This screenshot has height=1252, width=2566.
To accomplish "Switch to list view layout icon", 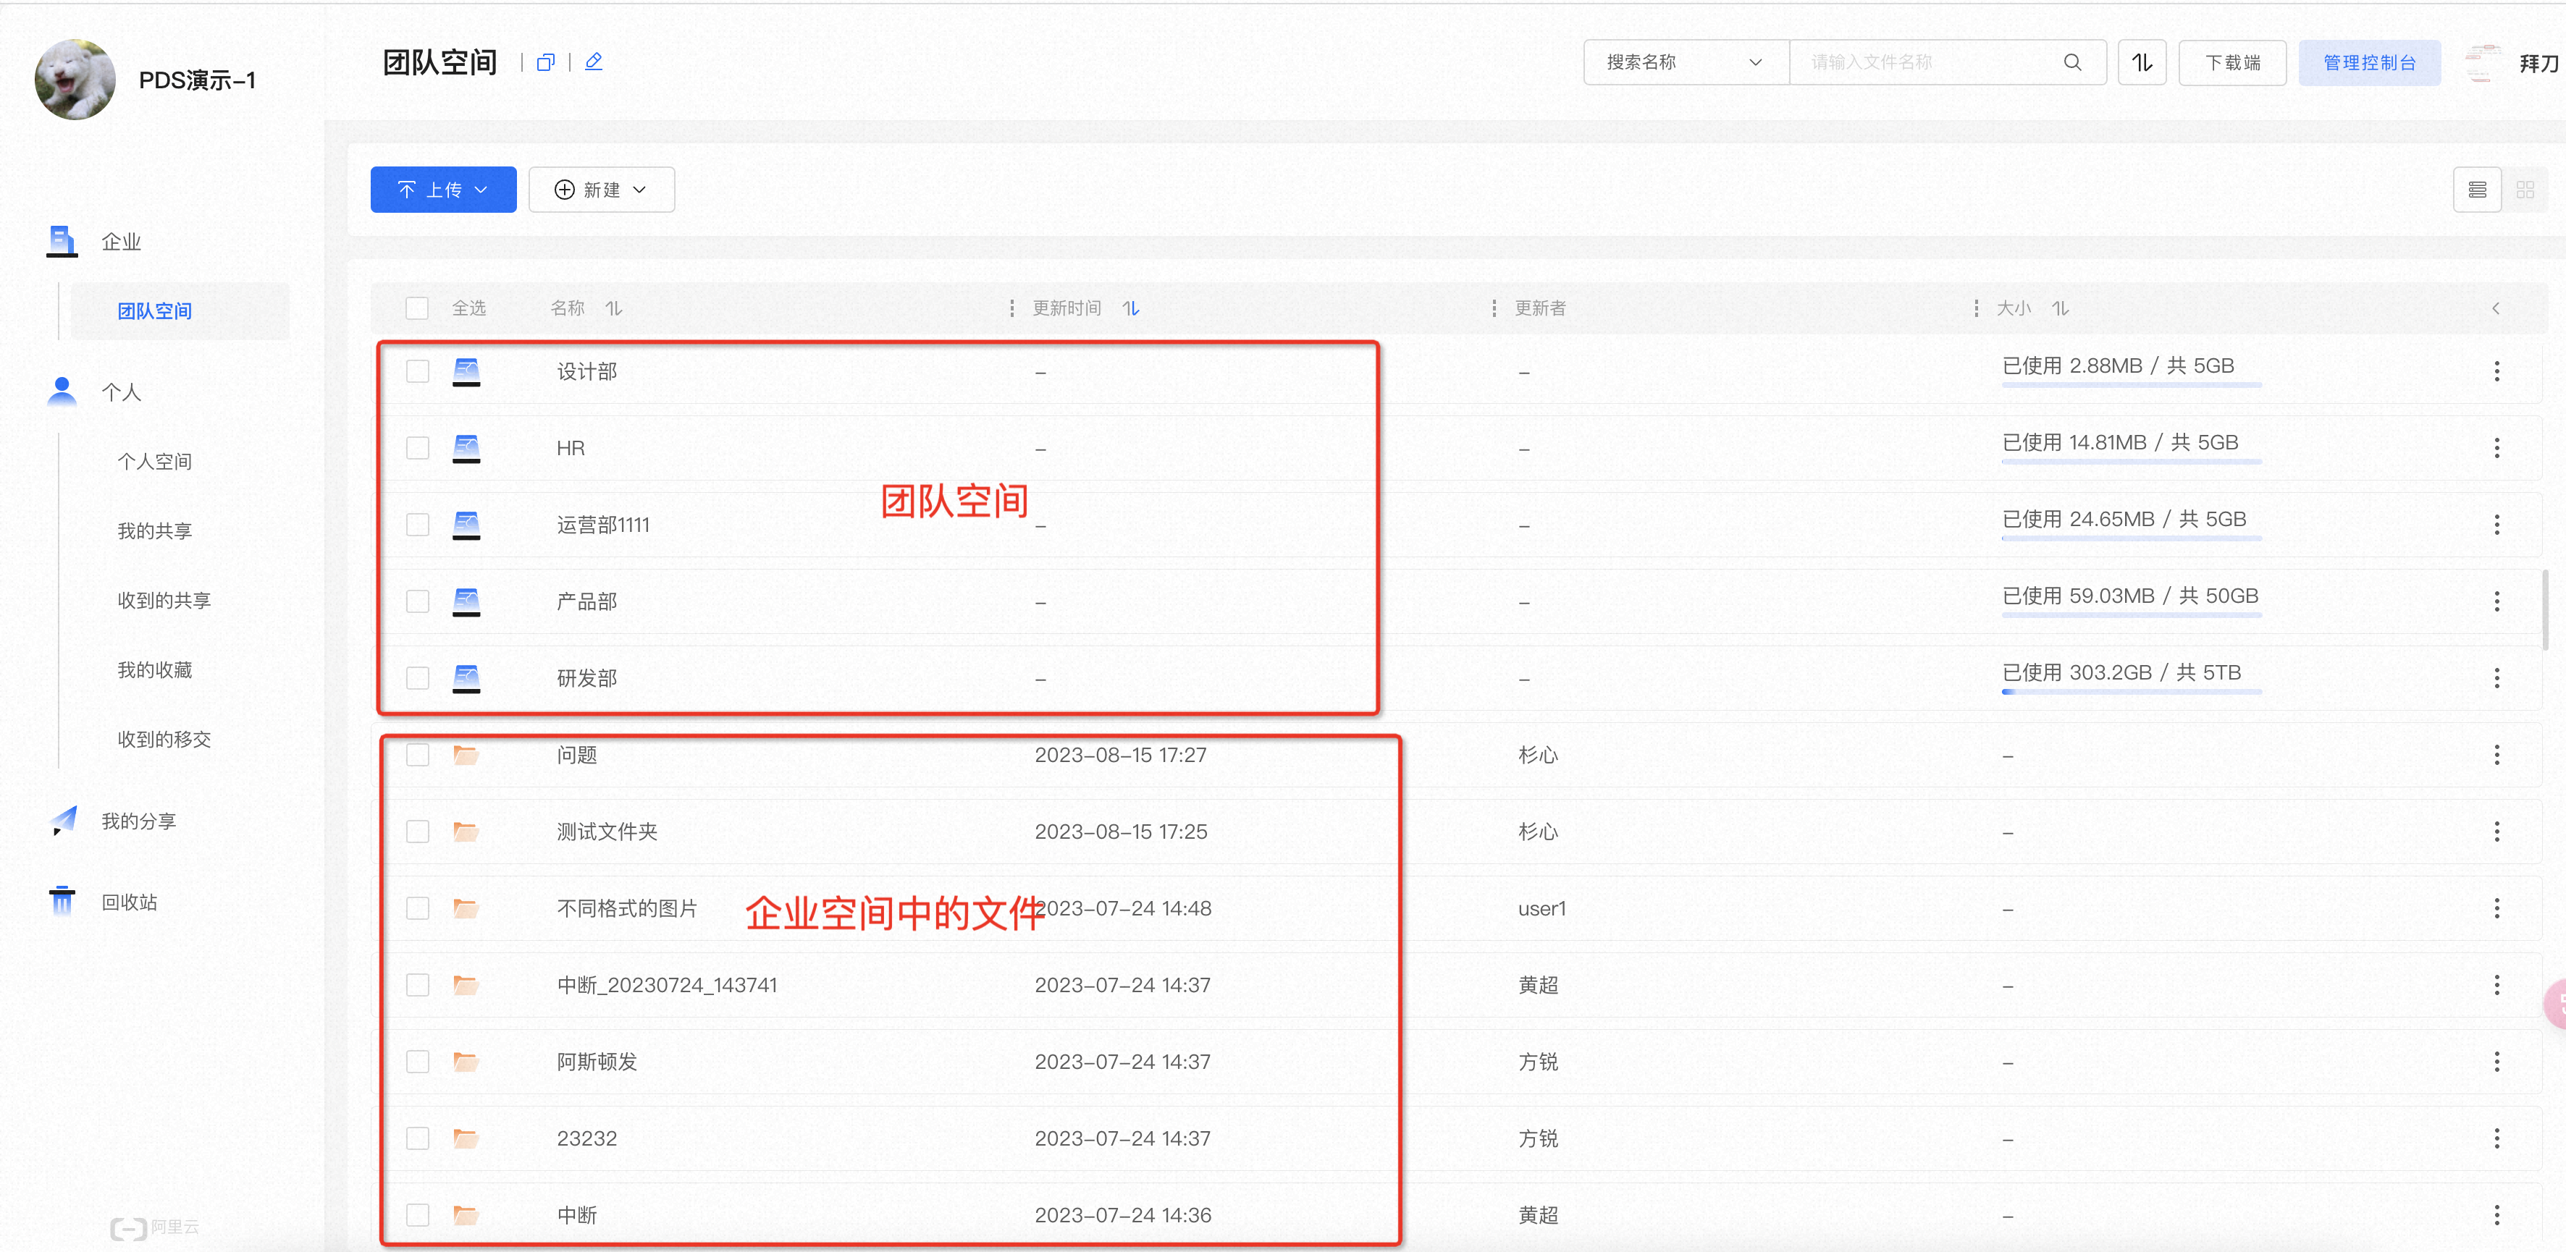I will click(2478, 189).
